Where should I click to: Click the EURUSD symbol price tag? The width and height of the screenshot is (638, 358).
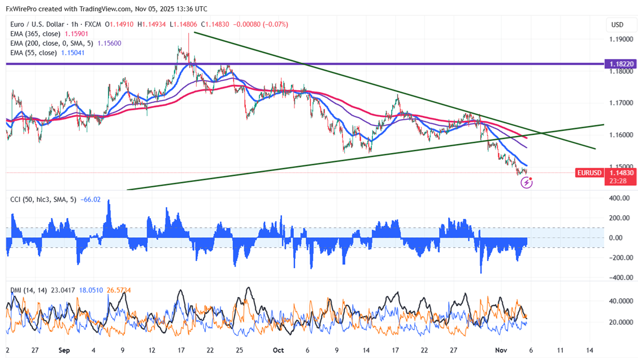pos(589,173)
